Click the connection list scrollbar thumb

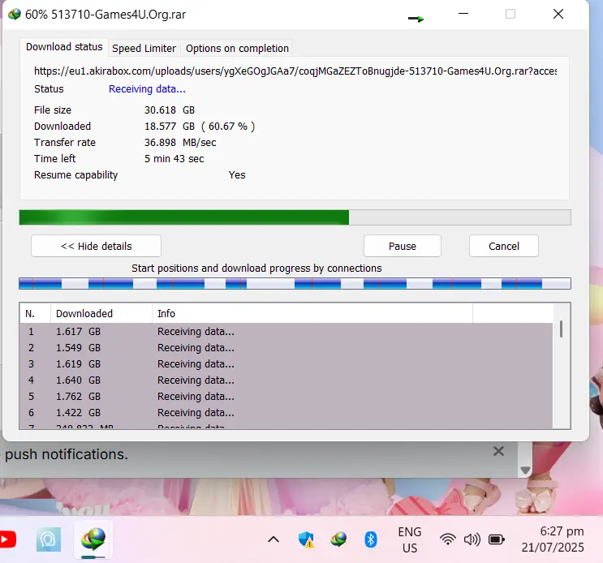click(x=561, y=329)
